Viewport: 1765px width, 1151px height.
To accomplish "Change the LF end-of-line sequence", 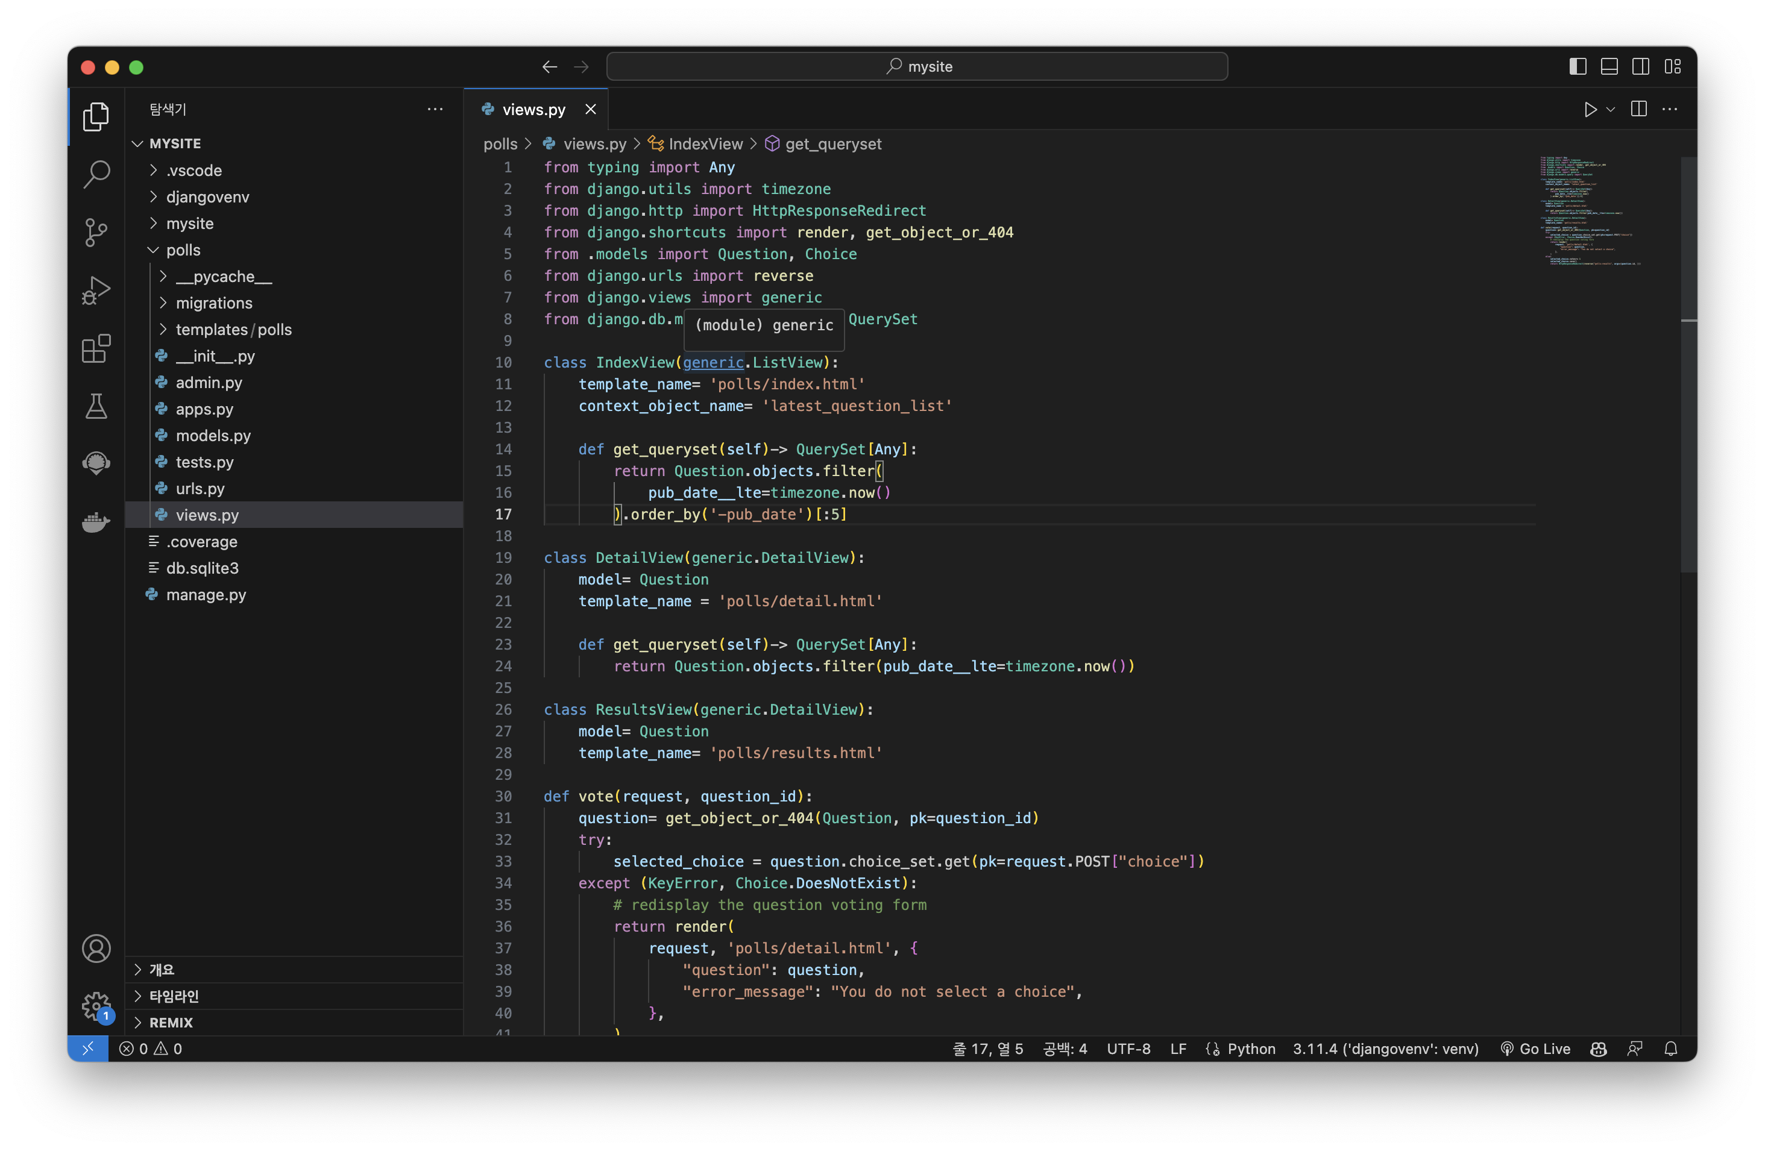I will [1178, 1048].
